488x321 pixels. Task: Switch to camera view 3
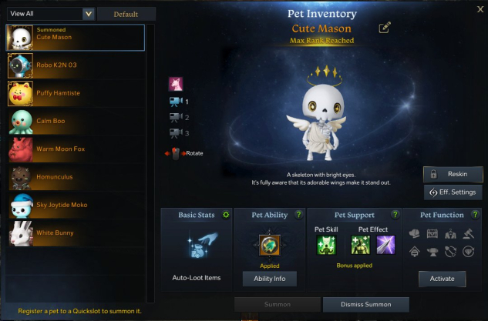(x=176, y=133)
